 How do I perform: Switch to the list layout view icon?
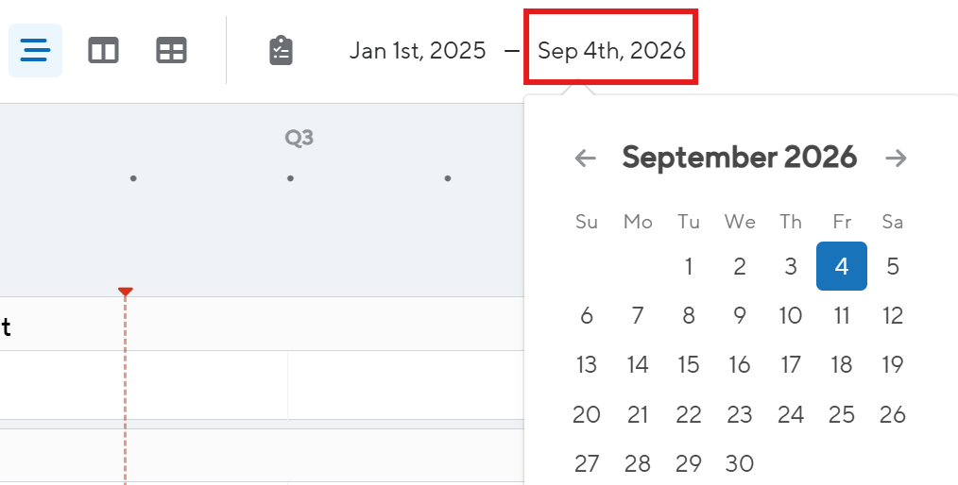tap(35, 50)
